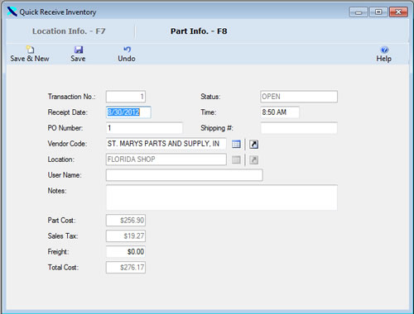Click the Quick Receive Inventory app icon

pyautogui.click(x=12, y=12)
